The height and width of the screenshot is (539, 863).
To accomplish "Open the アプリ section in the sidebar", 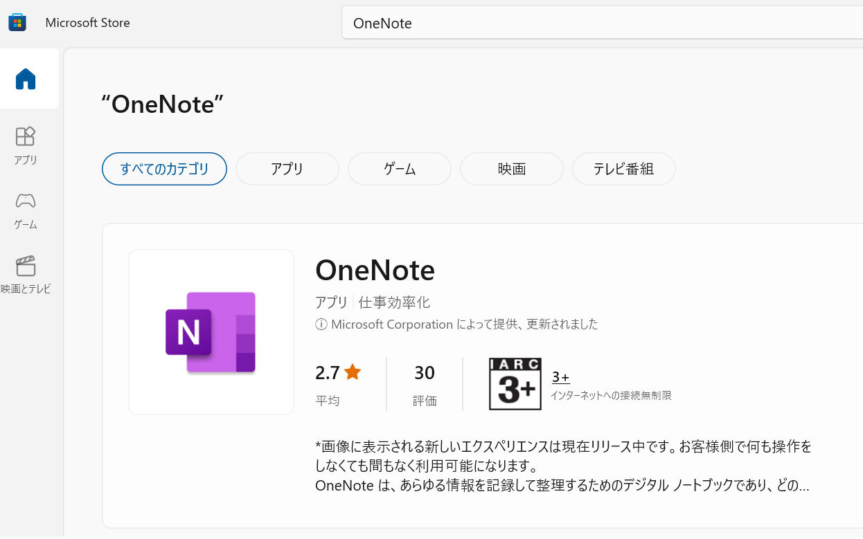I will [x=26, y=145].
